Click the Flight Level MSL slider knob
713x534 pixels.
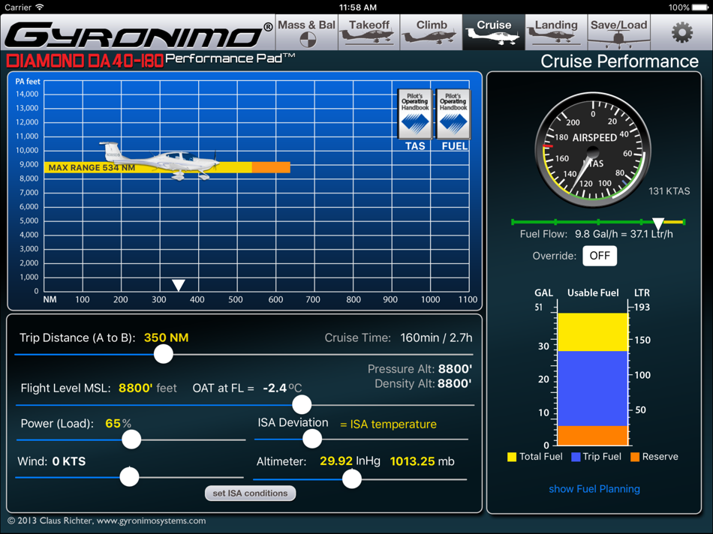coord(302,404)
